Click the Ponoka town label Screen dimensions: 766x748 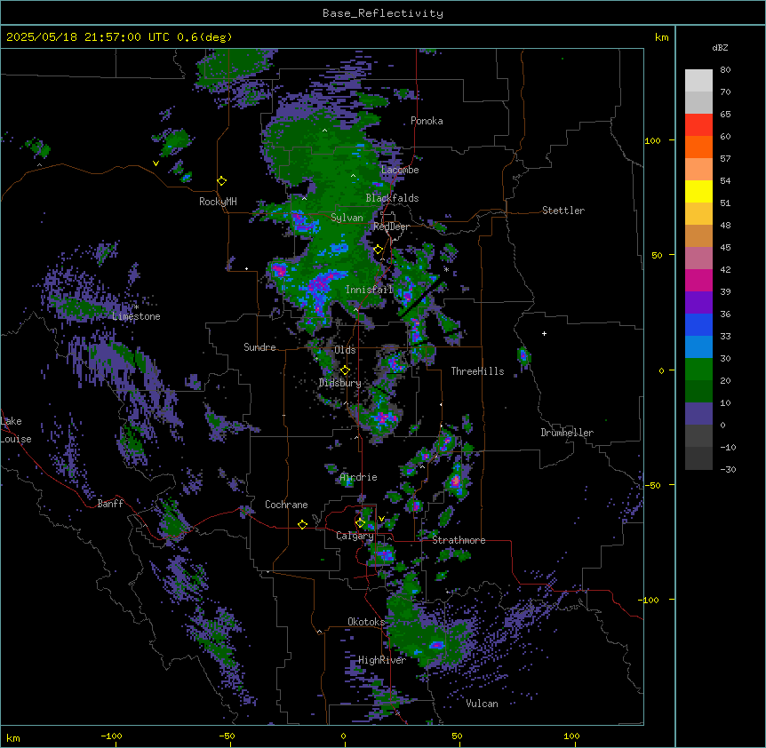point(427,121)
